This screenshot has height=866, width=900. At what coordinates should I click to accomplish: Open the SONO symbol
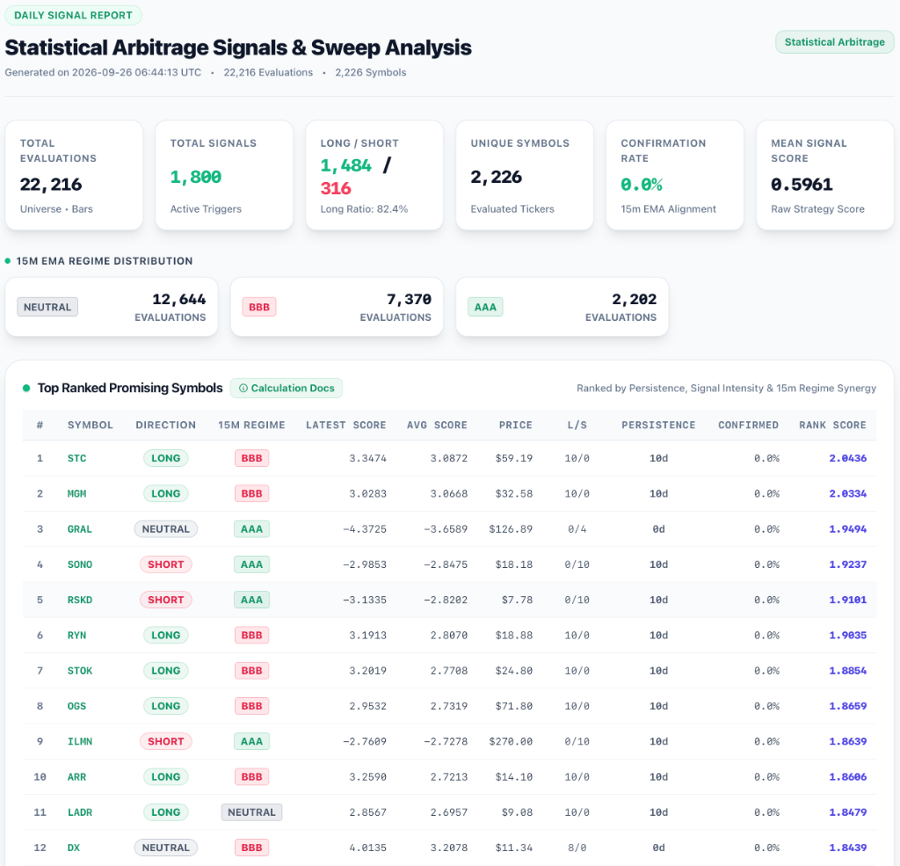(80, 564)
